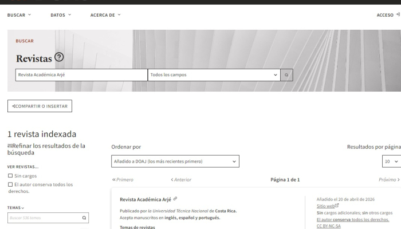Open the Todos los campos dropdown
This screenshot has height=229, width=401.
click(x=213, y=75)
